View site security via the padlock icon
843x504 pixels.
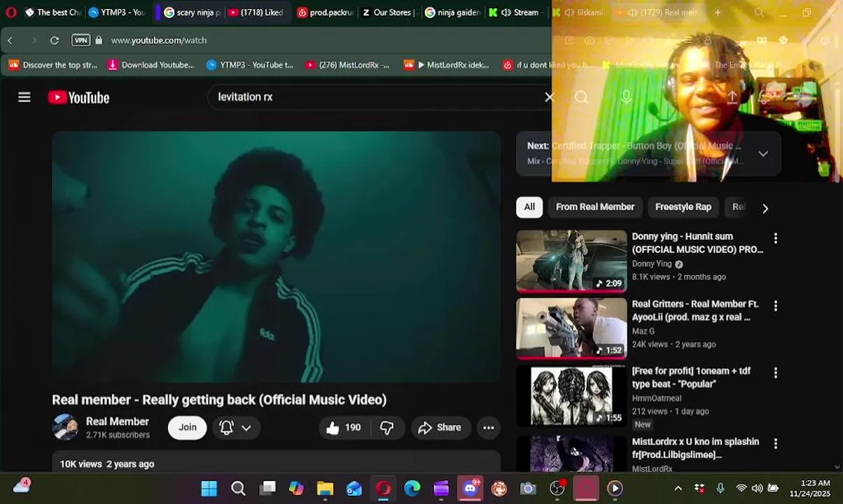pos(99,41)
